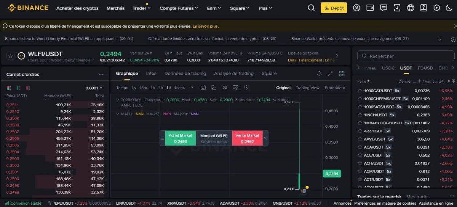This screenshot has width=457, height=207.
Task: Expand chart to fullscreen
Action: (x=330, y=74)
